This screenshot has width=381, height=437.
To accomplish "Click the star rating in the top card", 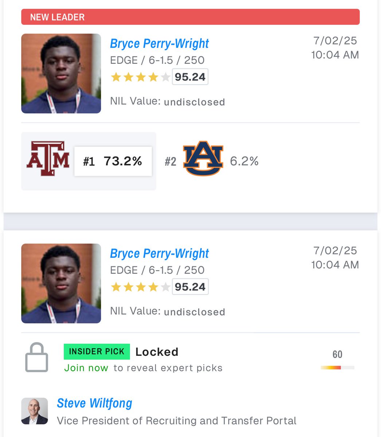I will point(140,77).
